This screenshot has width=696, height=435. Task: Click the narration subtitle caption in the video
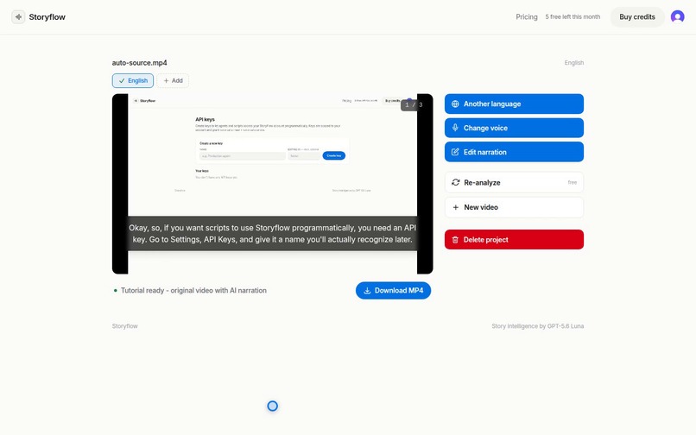(273, 234)
